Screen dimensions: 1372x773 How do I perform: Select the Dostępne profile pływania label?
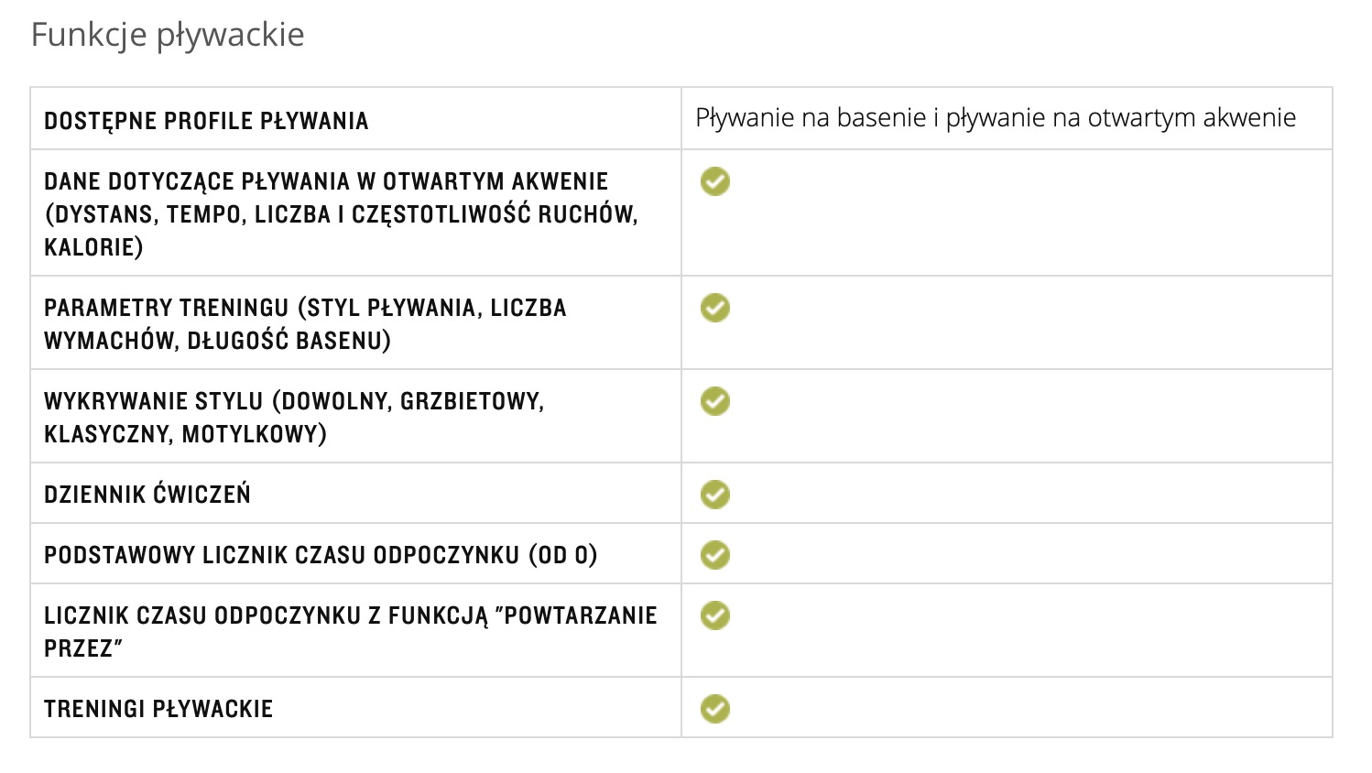tap(206, 121)
